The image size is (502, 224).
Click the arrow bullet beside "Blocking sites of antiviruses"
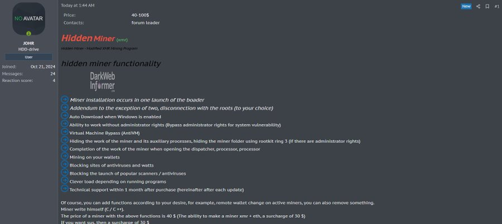coord(65,165)
